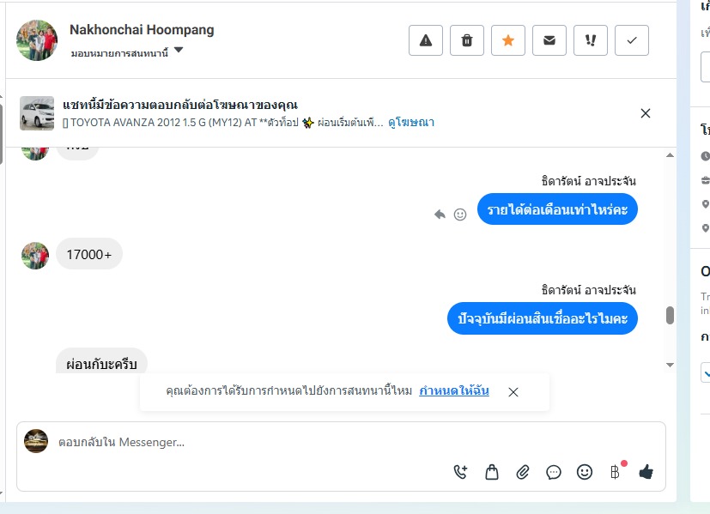The image size is (710, 514).
Task: Add emoji reaction to the message
Action: 460,215
